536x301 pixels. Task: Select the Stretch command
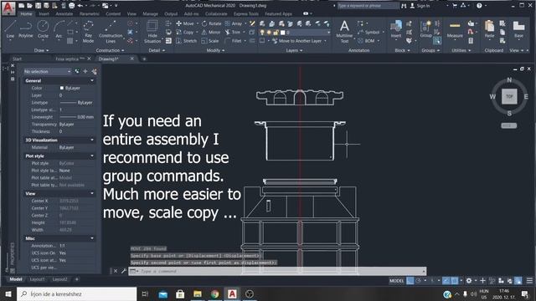187,41
